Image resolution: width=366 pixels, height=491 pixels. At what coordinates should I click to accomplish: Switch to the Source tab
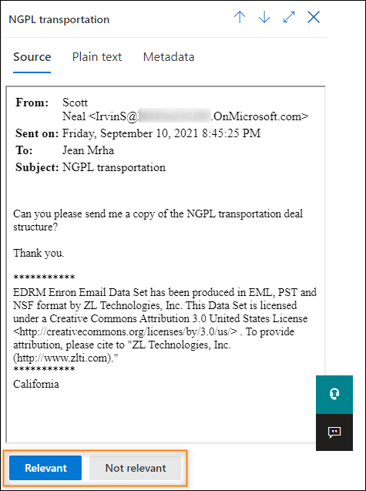pos(32,57)
